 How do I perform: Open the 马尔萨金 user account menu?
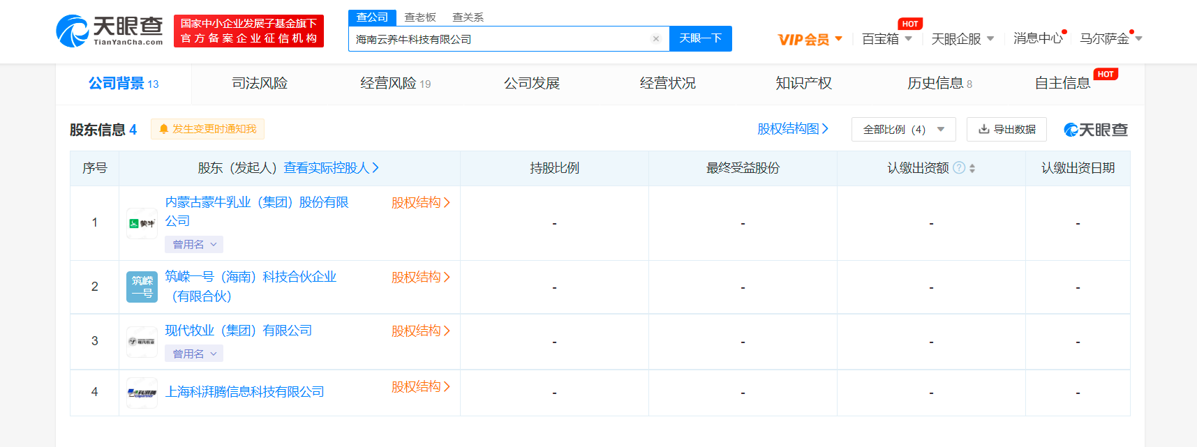(x=1111, y=39)
